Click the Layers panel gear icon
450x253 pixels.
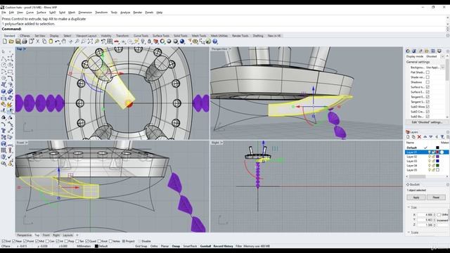tap(448, 132)
